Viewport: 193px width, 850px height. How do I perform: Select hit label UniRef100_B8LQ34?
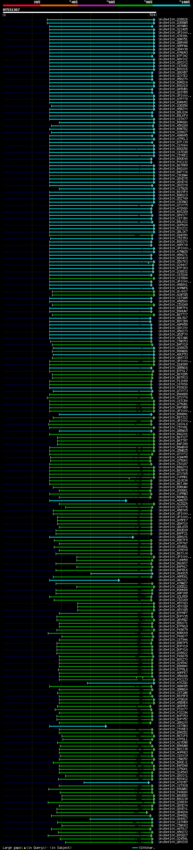point(173,112)
